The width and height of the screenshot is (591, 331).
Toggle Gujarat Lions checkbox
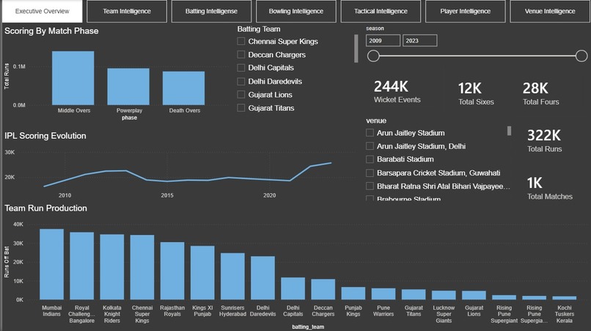pos(241,95)
